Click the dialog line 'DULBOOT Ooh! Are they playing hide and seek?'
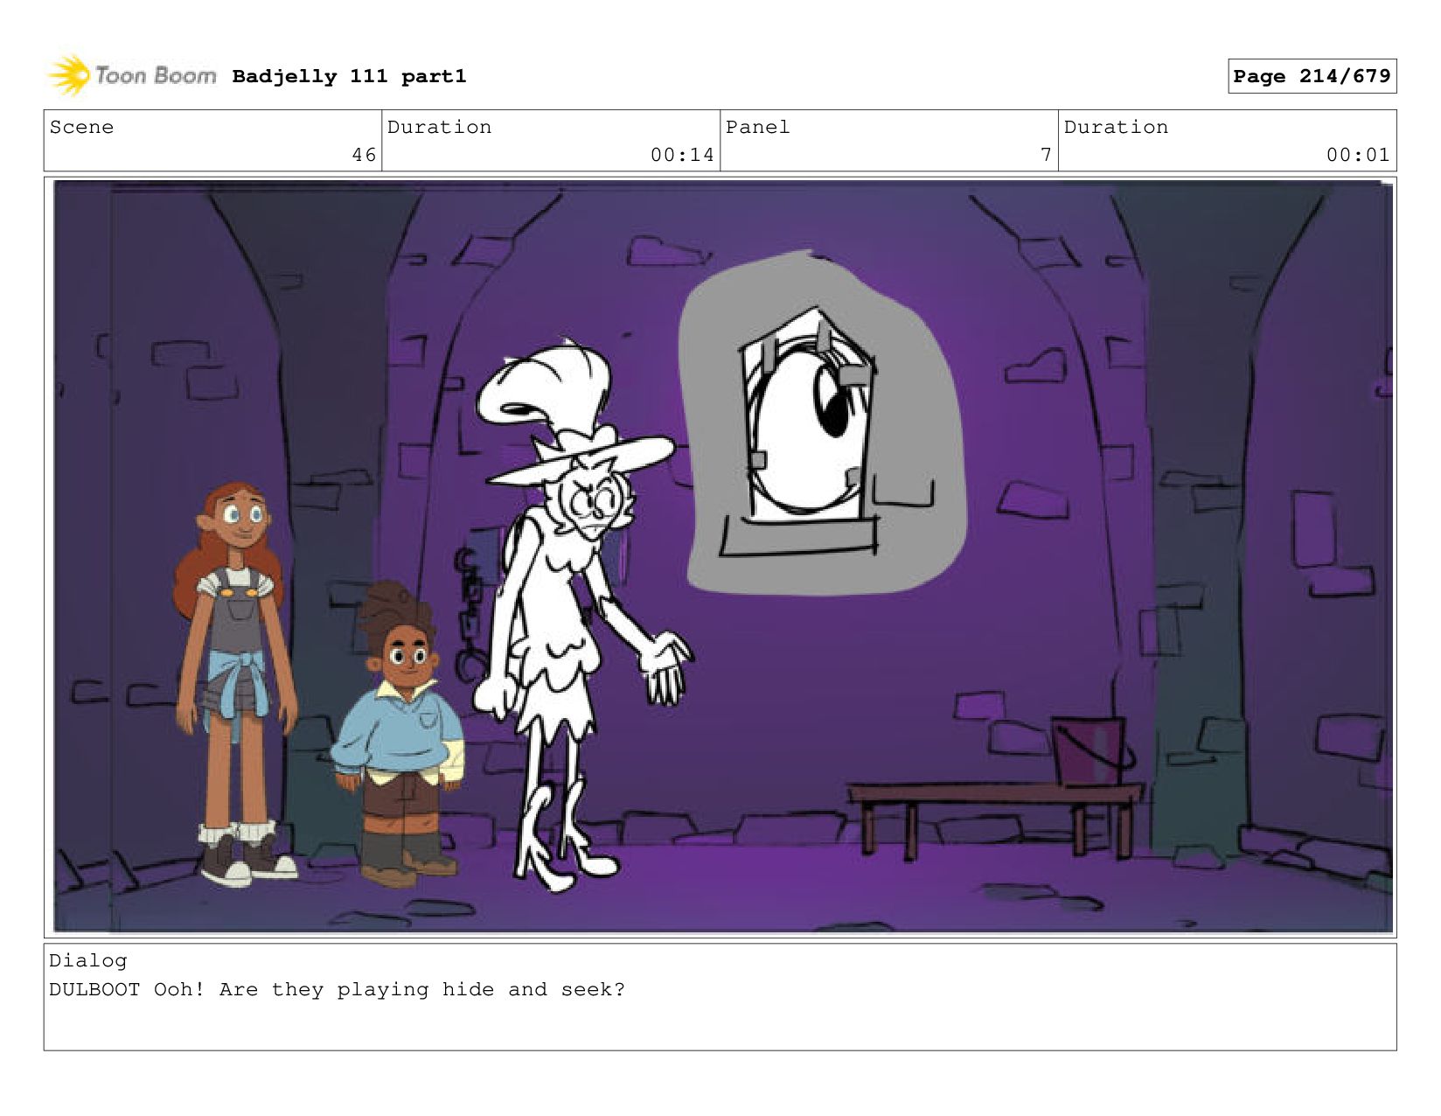The height and width of the screenshot is (1116, 1441). tap(337, 989)
